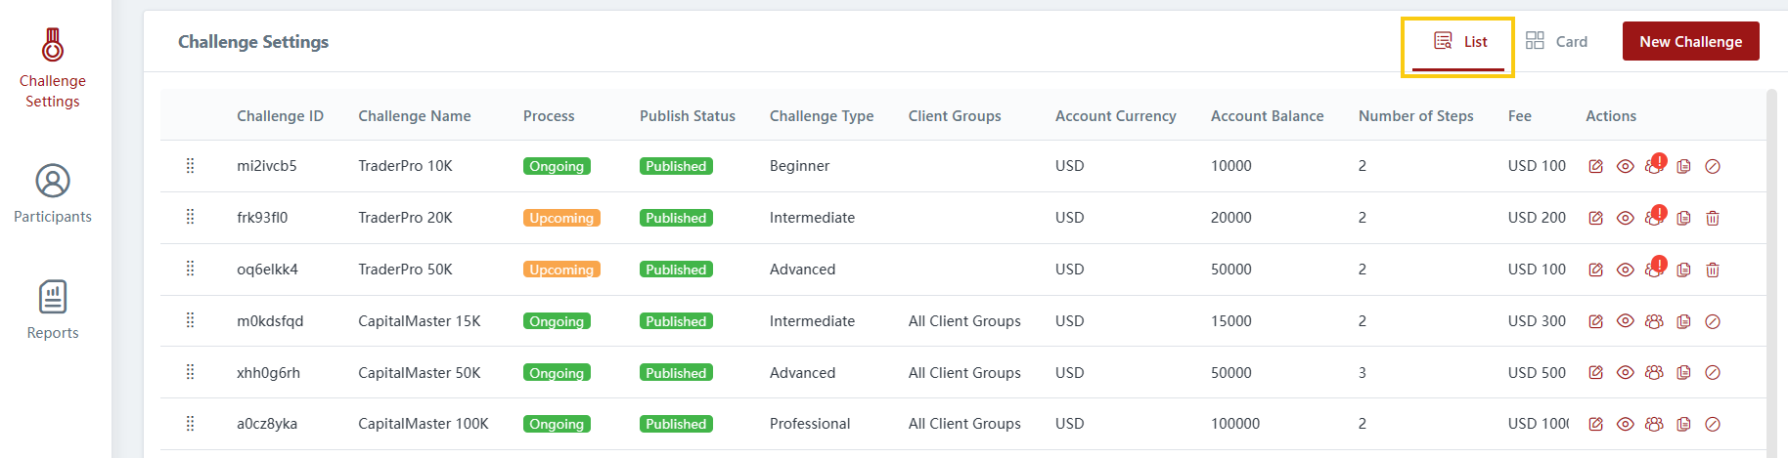The image size is (1788, 458).
Task: Click the New Challenge button
Action: [x=1690, y=42]
